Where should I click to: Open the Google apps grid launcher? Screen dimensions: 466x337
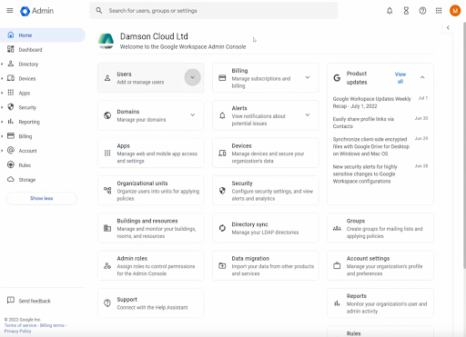click(x=439, y=11)
